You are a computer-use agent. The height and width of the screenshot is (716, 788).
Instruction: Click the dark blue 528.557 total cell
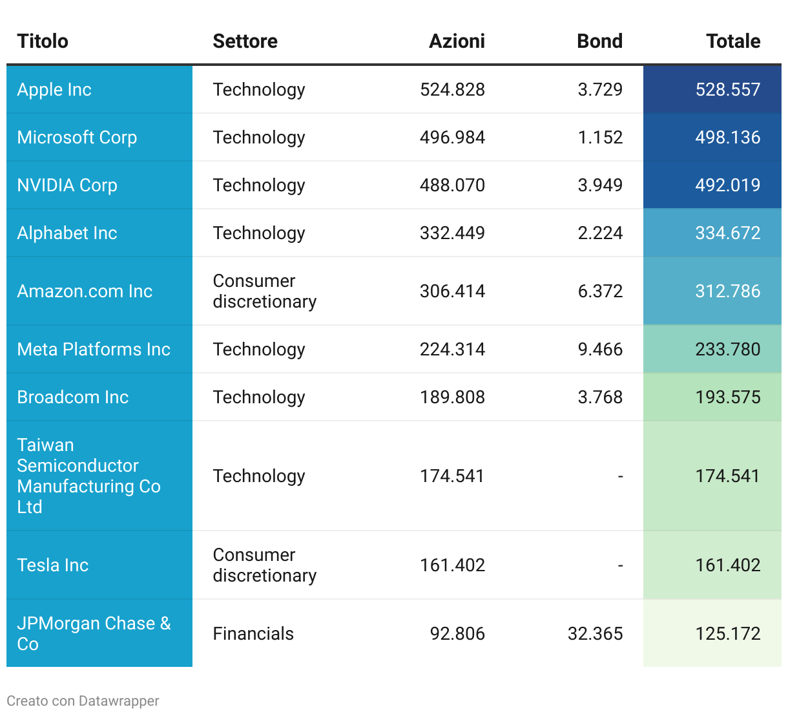click(x=727, y=90)
